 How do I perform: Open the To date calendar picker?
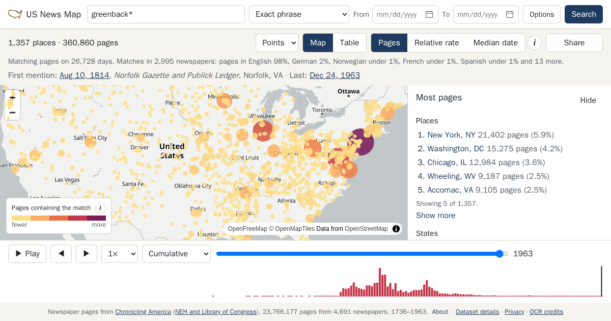coord(510,14)
